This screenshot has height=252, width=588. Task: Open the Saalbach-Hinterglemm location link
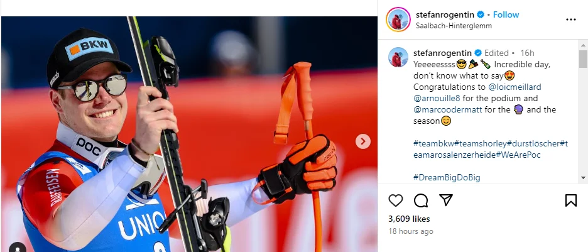[x=454, y=26]
